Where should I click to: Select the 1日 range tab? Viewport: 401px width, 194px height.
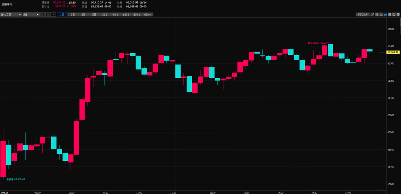pyautogui.click(x=62, y=15)
